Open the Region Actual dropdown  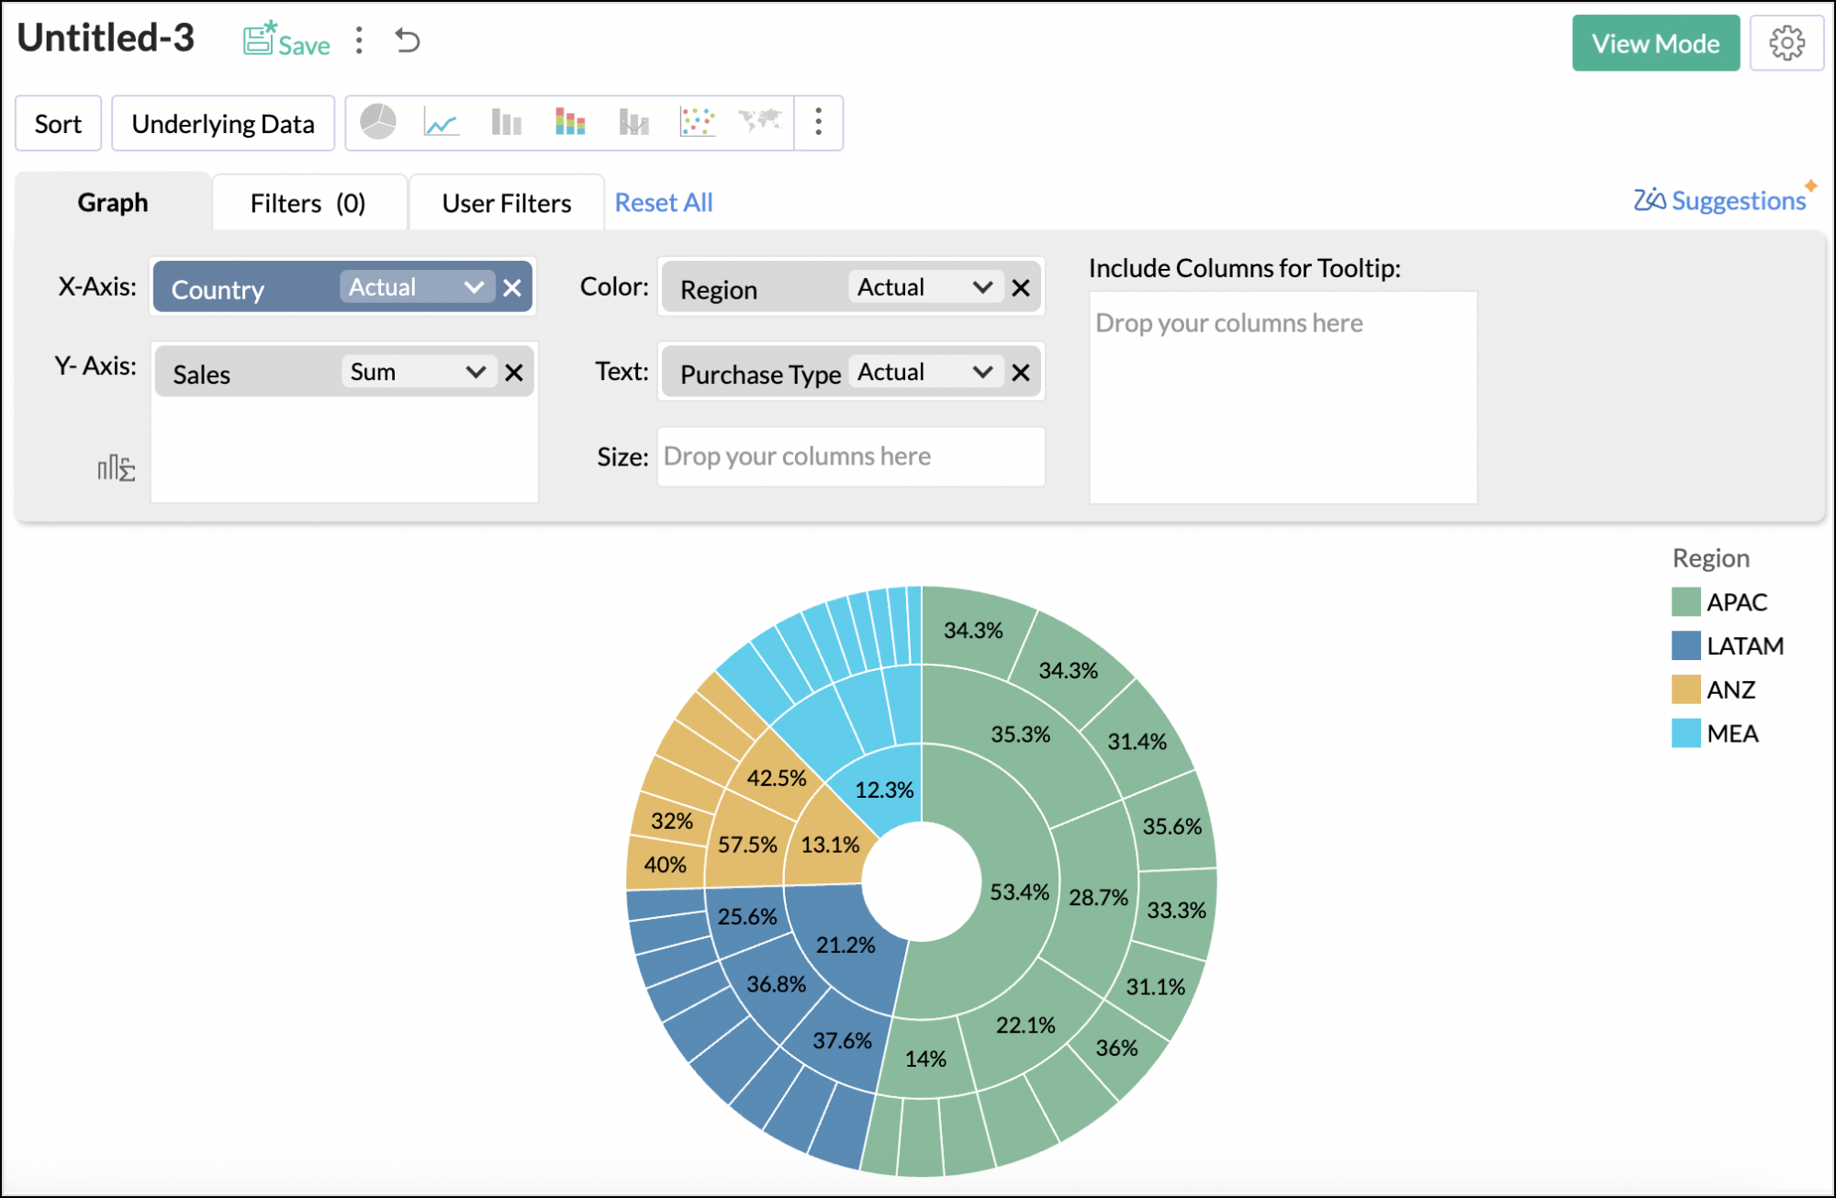[981, 286]
